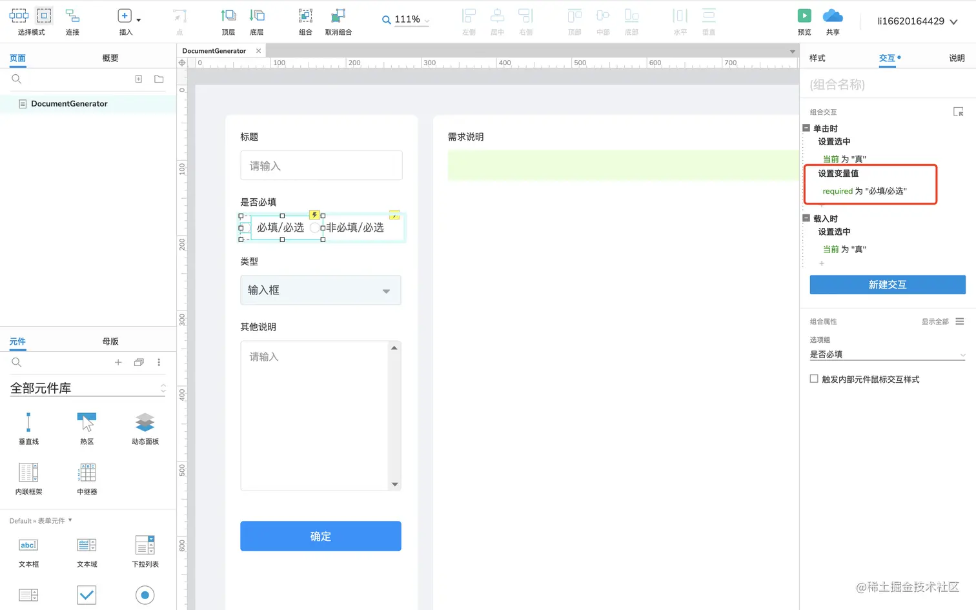Click the yellow lightning interaction badge on canvas
Image resolution: width=976 pixels, height=610 pixels.
pyautogui.click(x=314, y=215)
